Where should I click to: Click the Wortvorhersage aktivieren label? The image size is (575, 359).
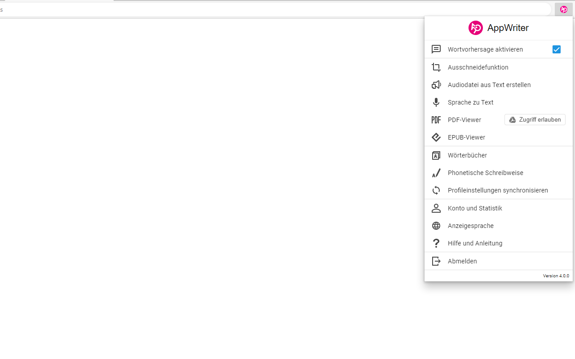click(485, 49)
